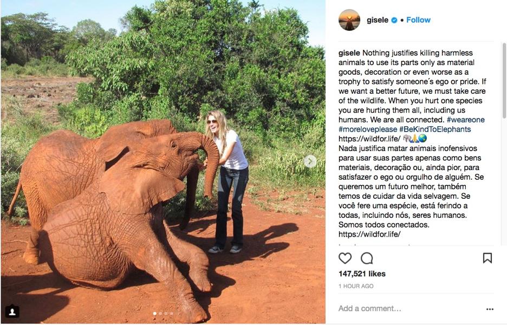Click the blue verified badge
The height and width of the screenshot is (325, 507).
pos(394,20)
